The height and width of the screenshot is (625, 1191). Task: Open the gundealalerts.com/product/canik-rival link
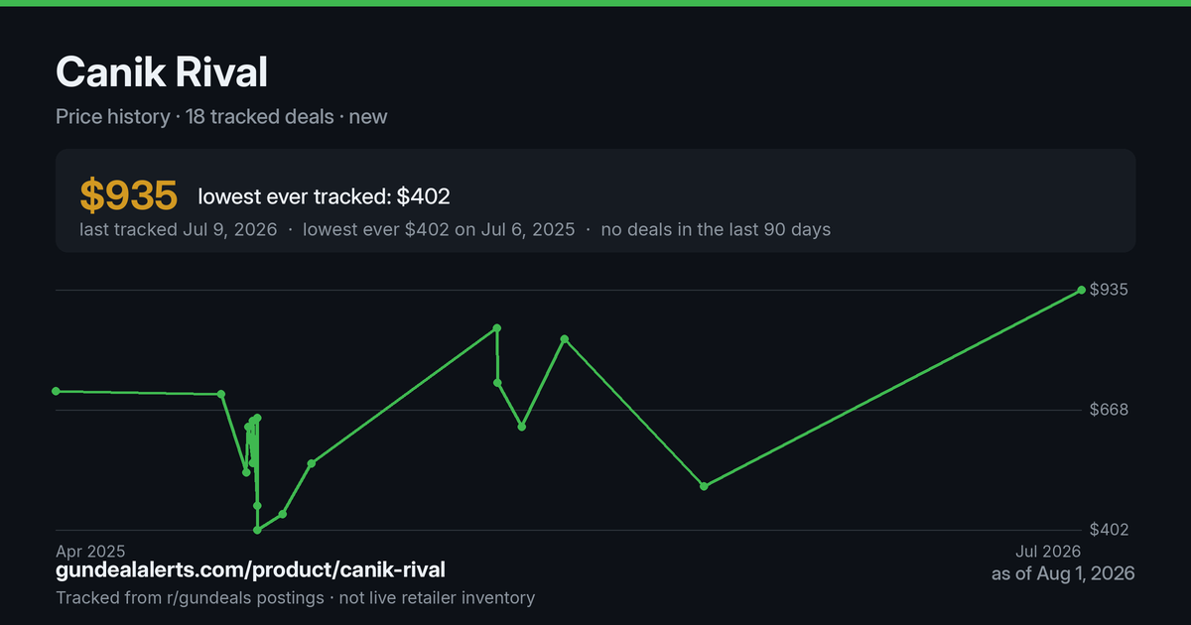click(250, 569)
